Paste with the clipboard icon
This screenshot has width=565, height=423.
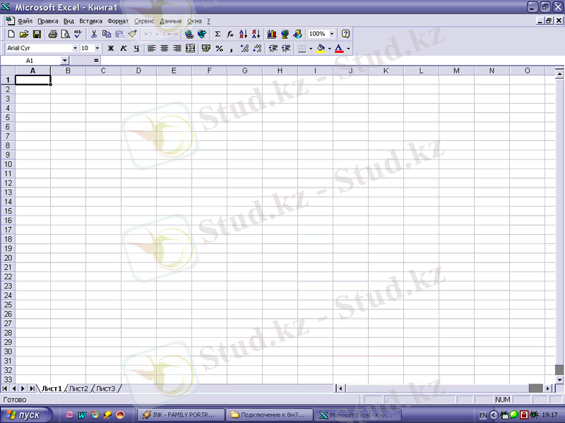click(119, 34)
